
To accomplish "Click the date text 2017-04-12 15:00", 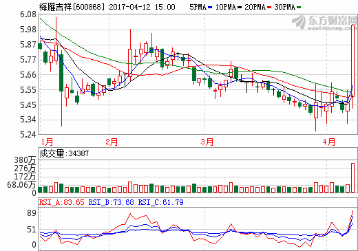I will [x=142, y=7].
